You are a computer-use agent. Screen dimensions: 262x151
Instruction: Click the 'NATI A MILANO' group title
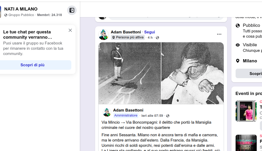coord(21,9)
